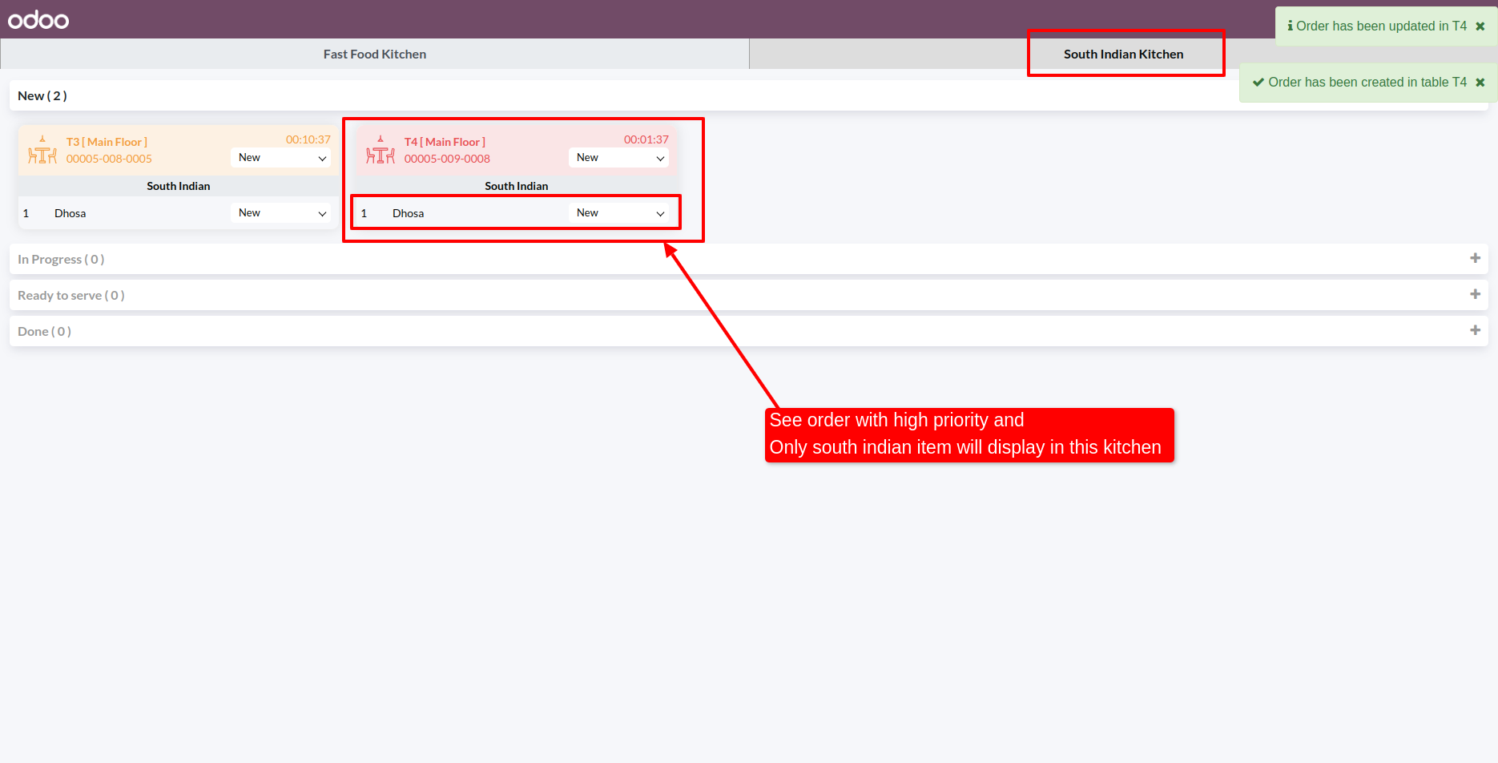Open T4 order status dropdown

click(618, 158)
